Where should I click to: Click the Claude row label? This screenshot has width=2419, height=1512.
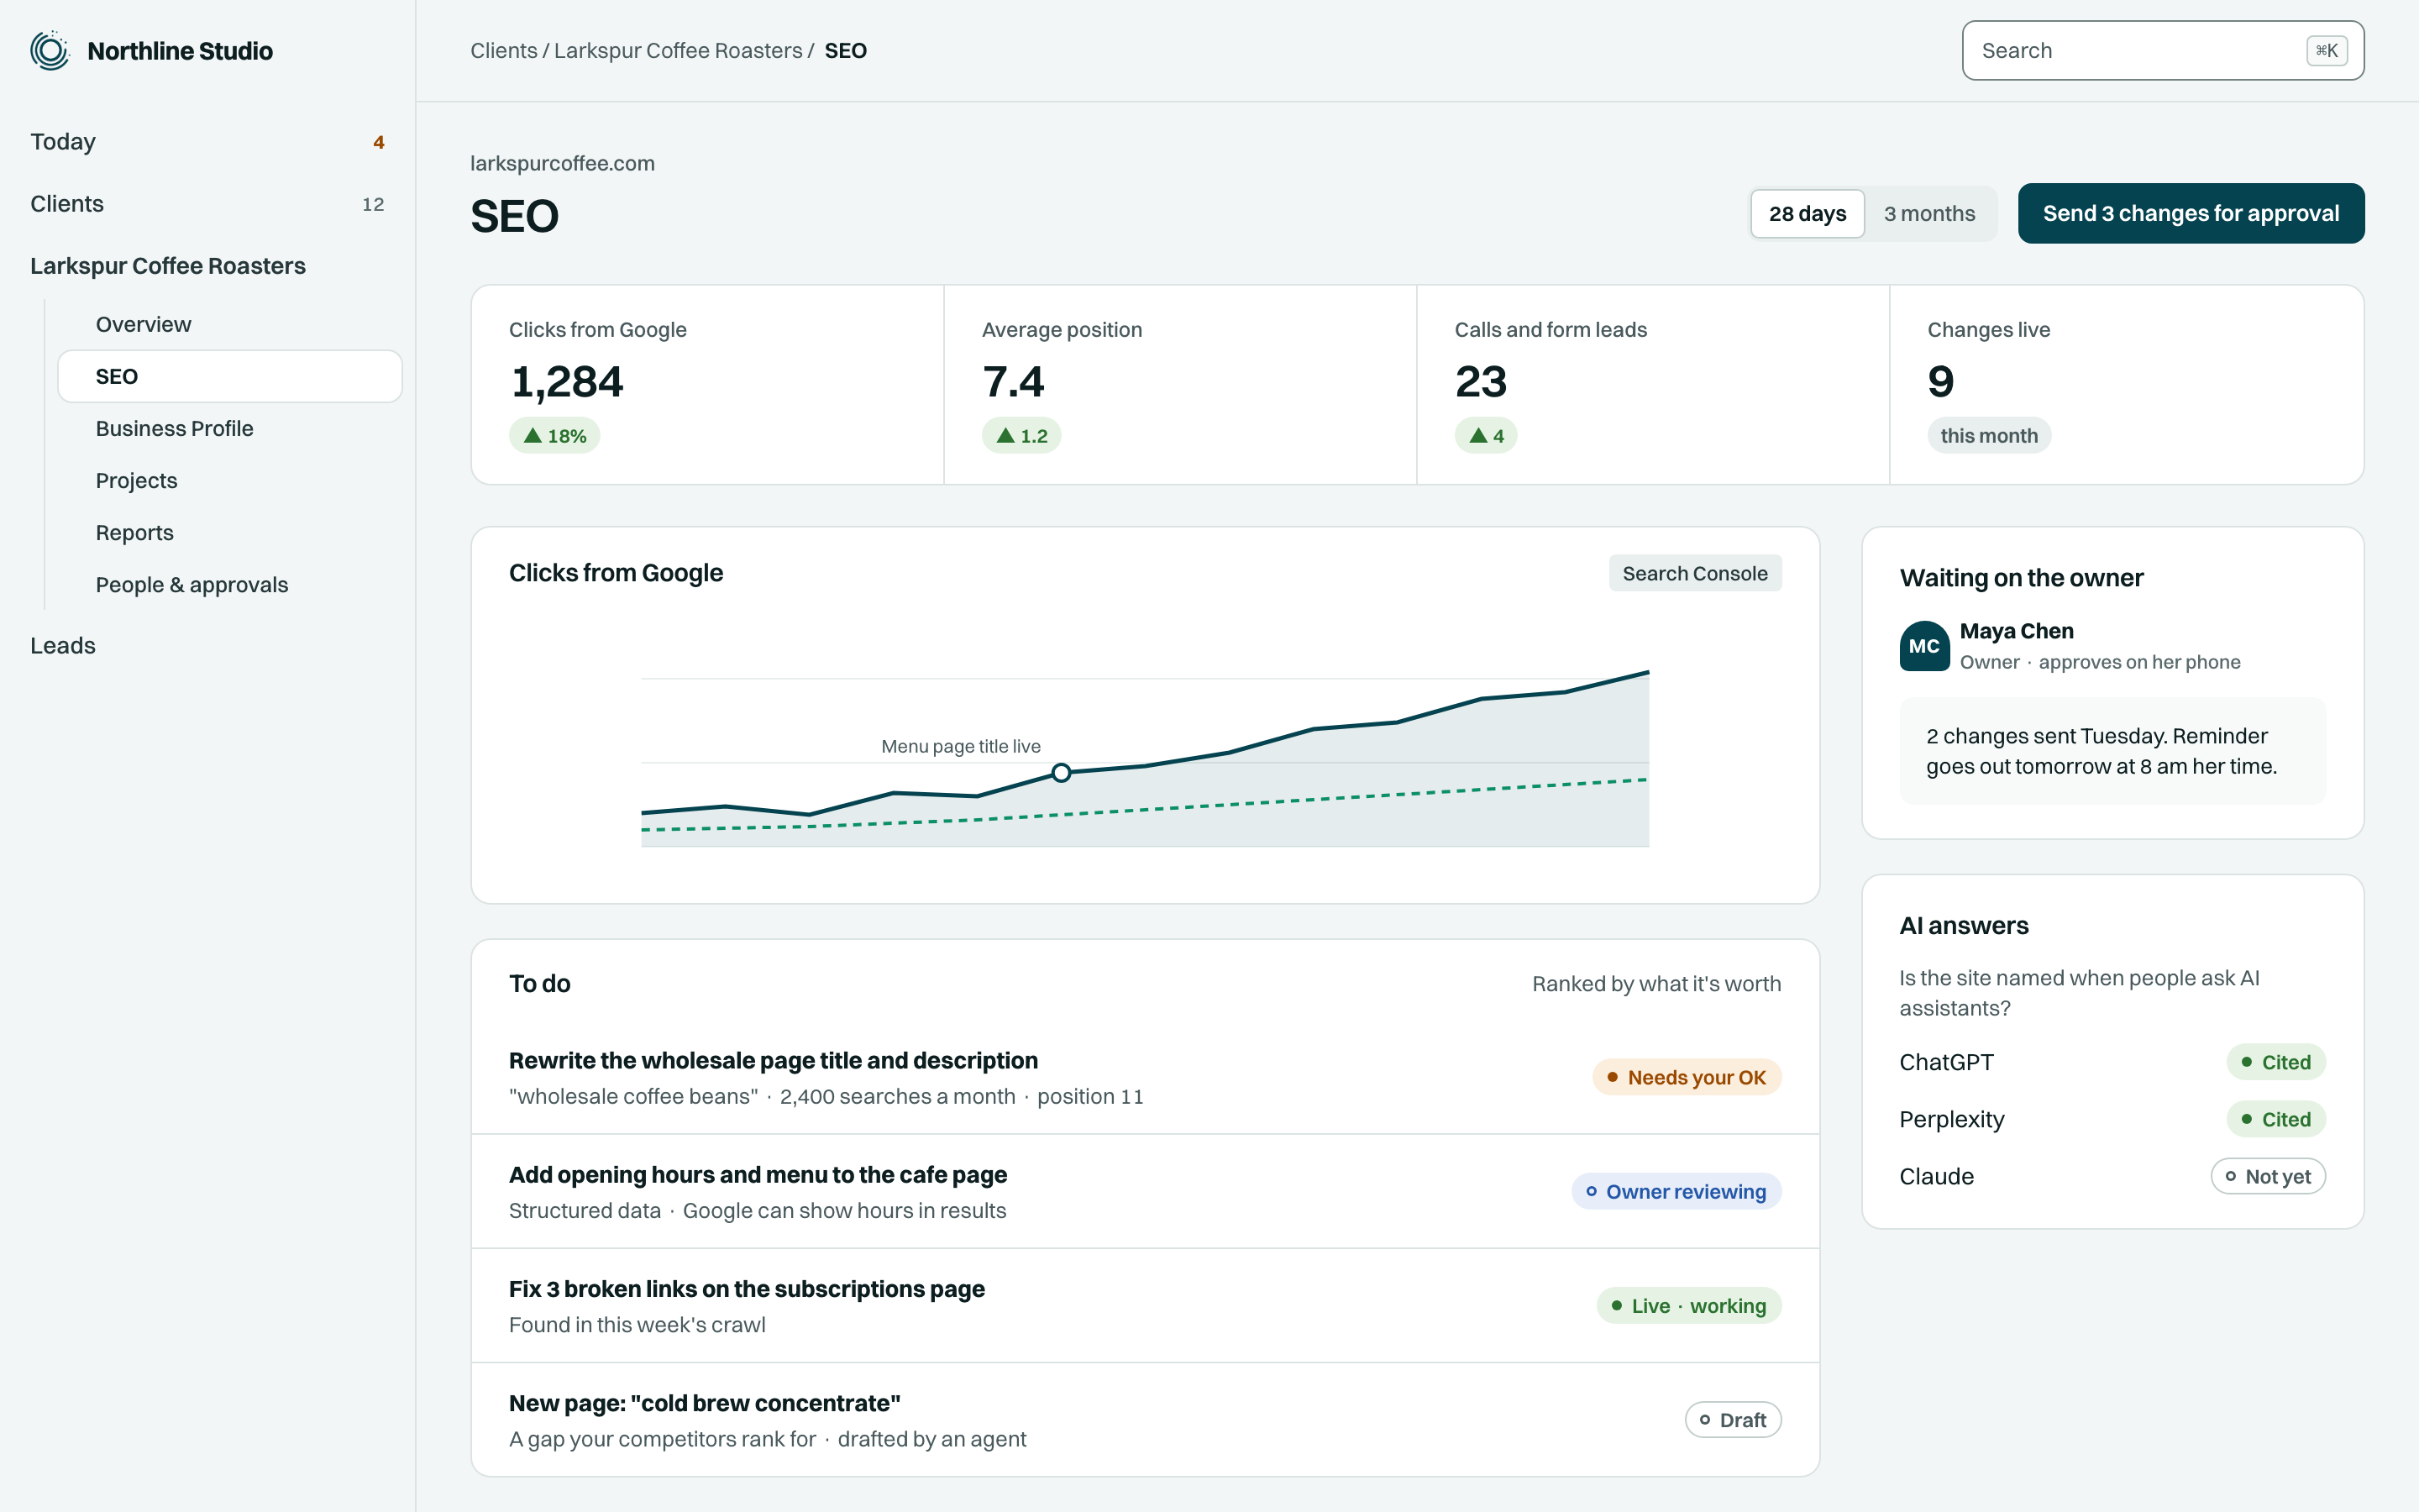(x=1936, y=1176)
